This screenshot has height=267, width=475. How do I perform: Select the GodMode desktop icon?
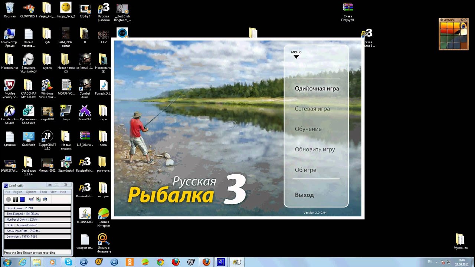pyautogui.click(x=29, y=139)
